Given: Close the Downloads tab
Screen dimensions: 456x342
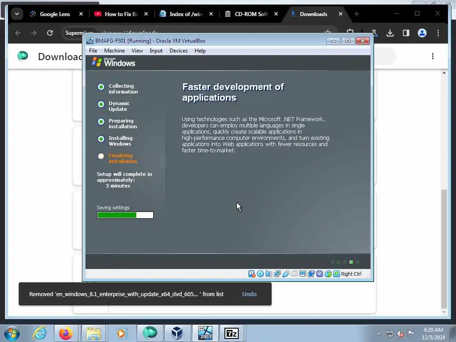Looking at the screenshot, I should (x=341, y=14).
